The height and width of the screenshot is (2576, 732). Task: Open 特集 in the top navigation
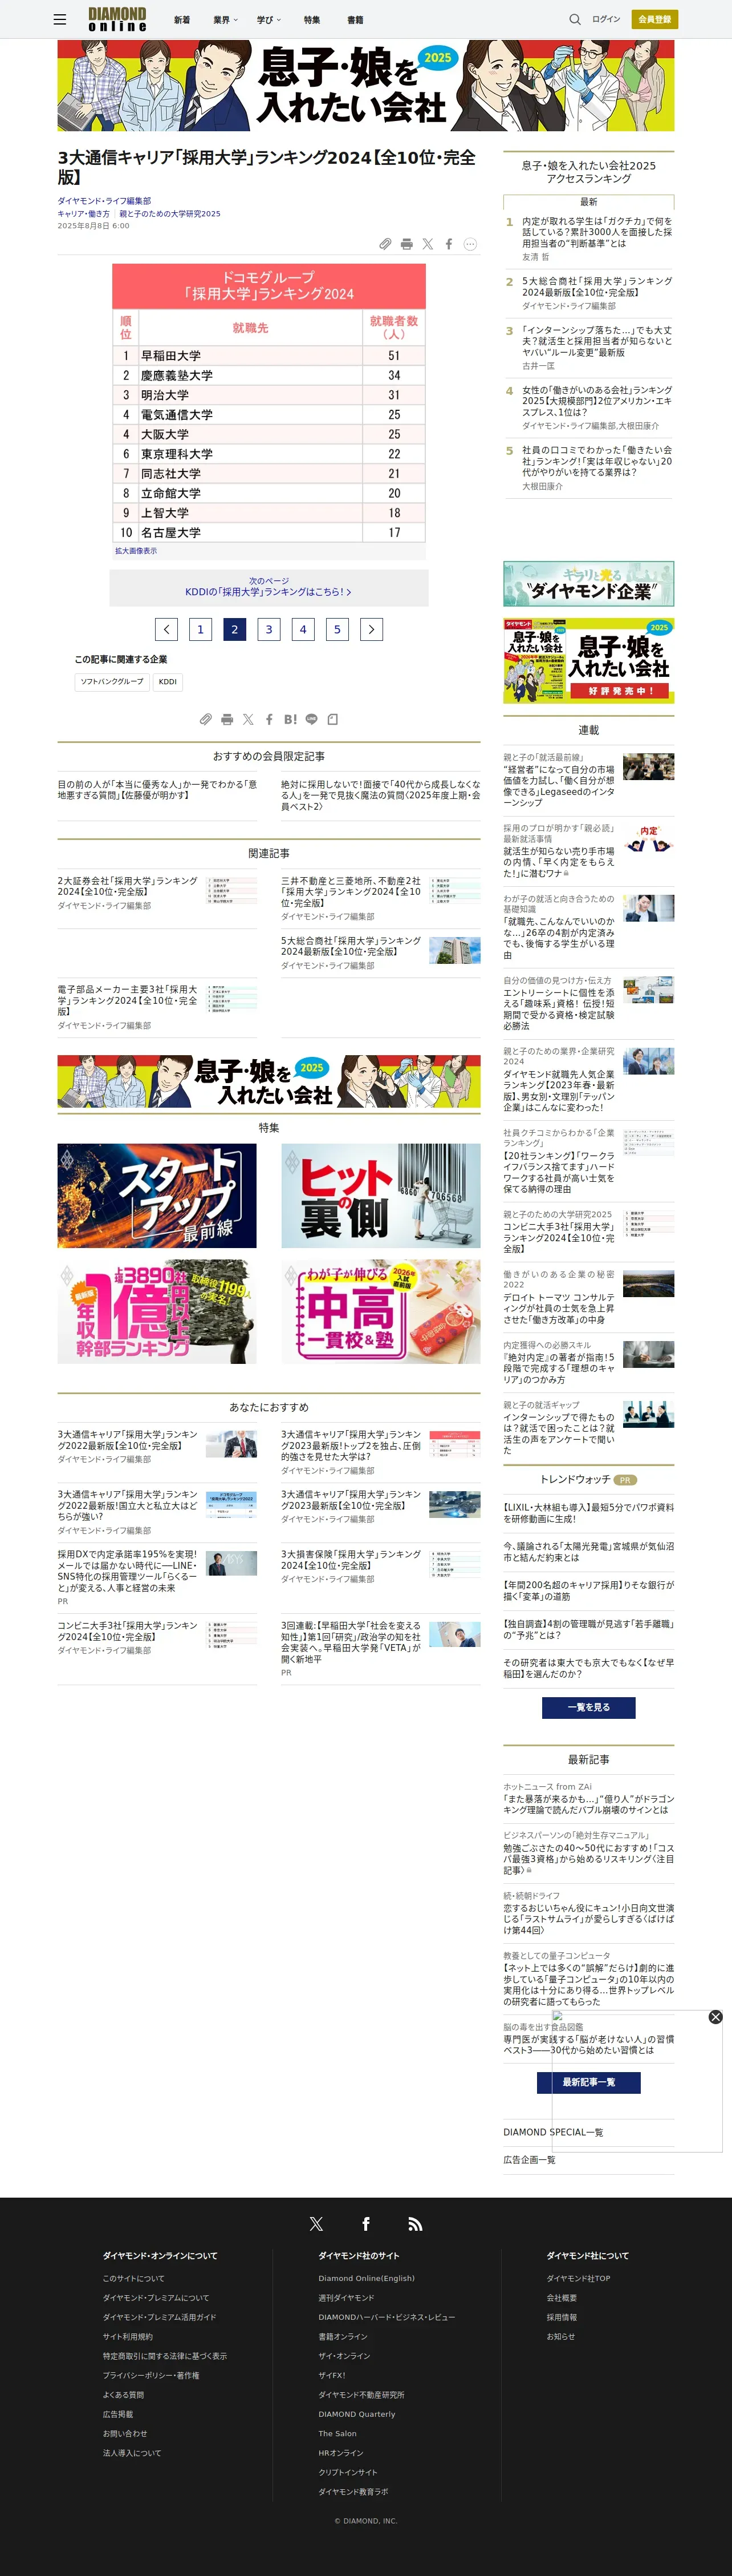312,19
